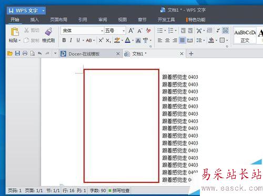
Task: Switch to the 页面布局 ribbon tab
Action: tap(59, 19)
